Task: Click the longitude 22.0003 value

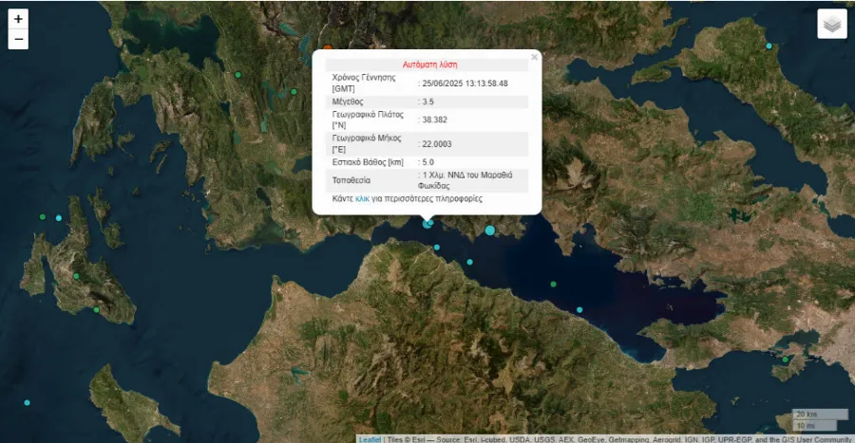Action: pyautogui.click(x=437, y=144)
